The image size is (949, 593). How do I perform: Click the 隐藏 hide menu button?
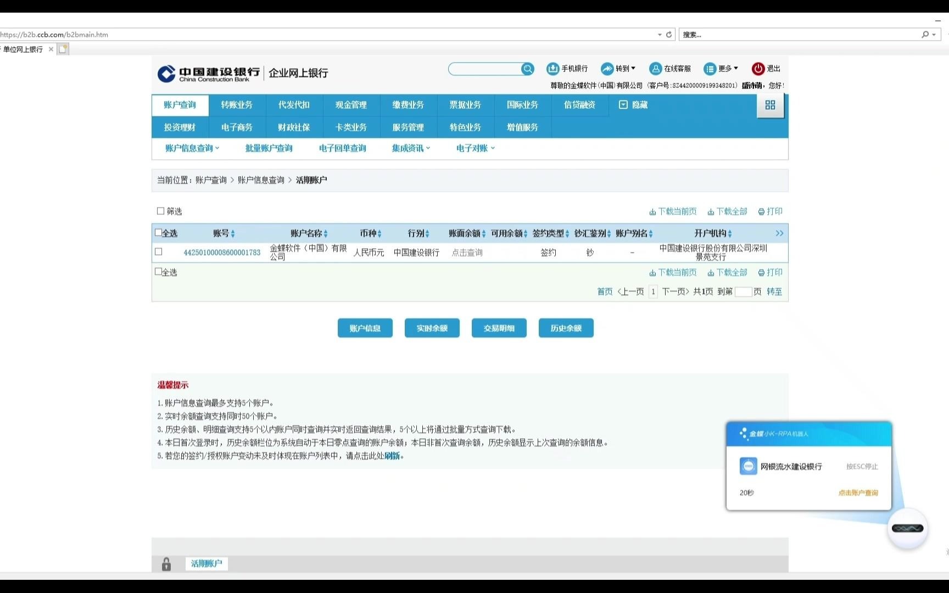pos(633,105)
